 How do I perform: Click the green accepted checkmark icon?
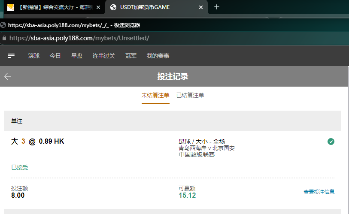[x=331, y=142]
